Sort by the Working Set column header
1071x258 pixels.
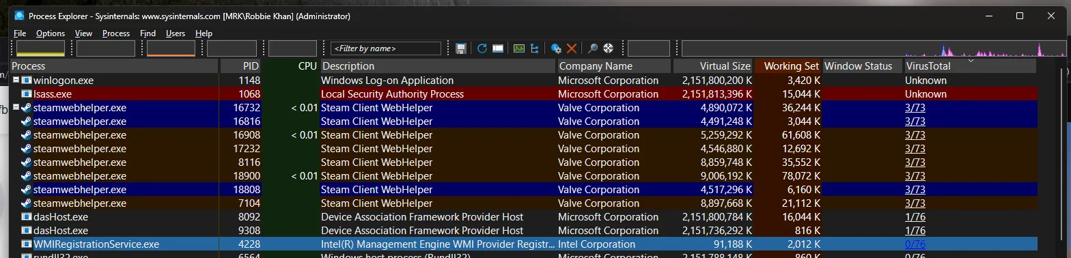point(788,66)
